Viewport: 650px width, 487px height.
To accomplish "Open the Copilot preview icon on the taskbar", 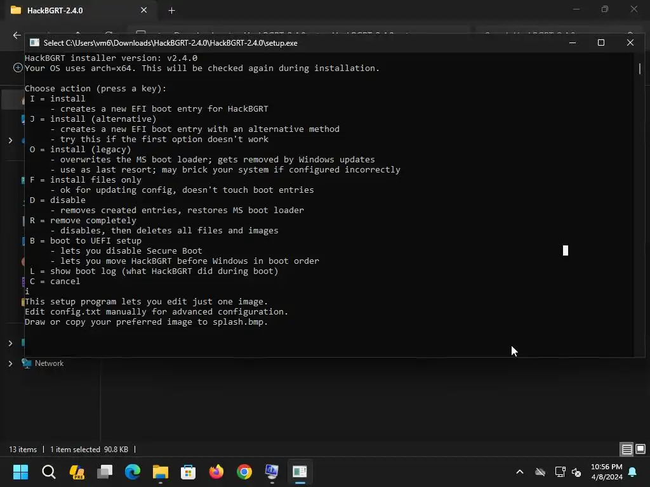I will pos(77,472).
